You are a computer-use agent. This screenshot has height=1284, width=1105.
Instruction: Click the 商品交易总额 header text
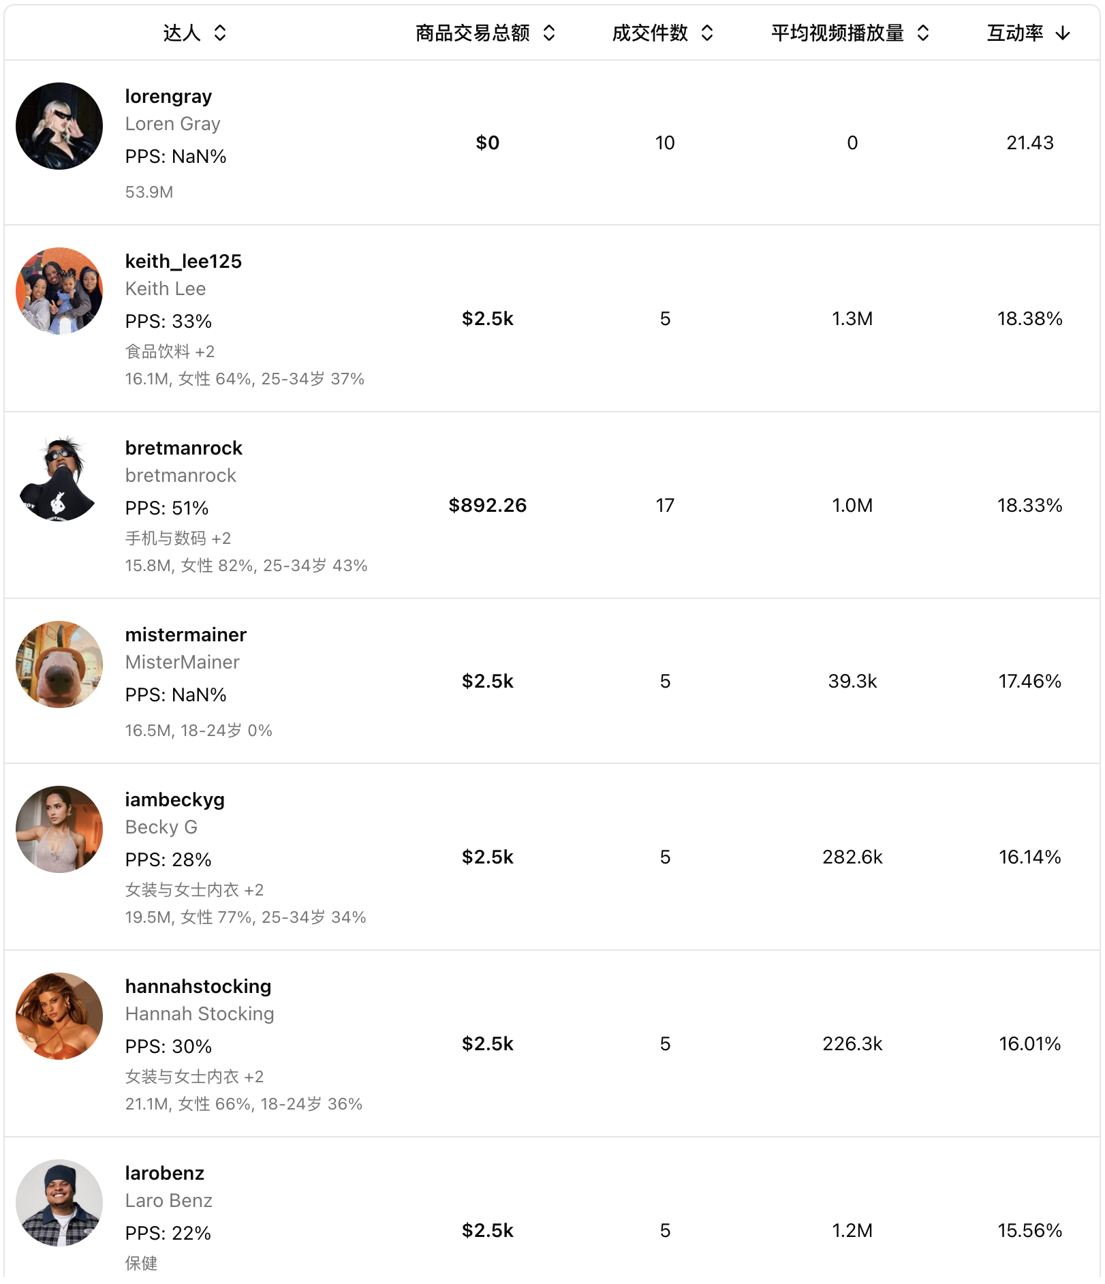coord(472,33)
